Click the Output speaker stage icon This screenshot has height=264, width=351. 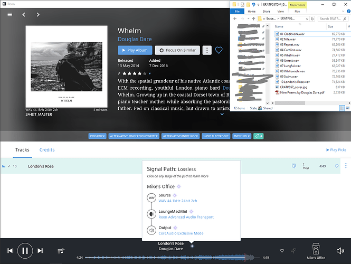151,230
